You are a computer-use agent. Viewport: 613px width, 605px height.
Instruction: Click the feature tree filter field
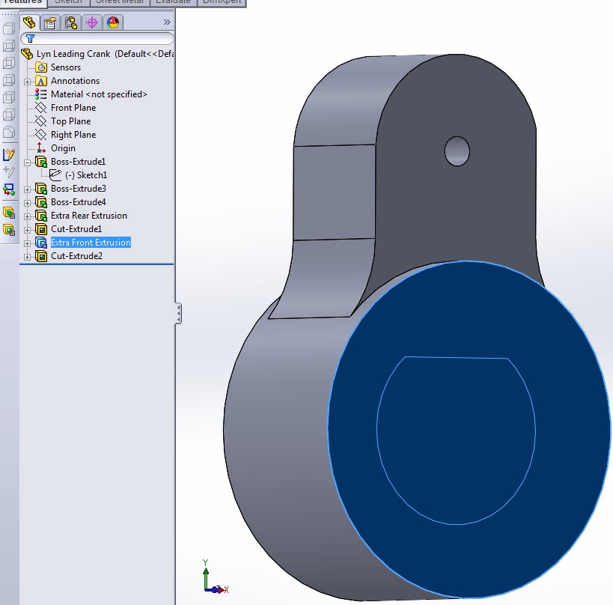click(97, 38)
